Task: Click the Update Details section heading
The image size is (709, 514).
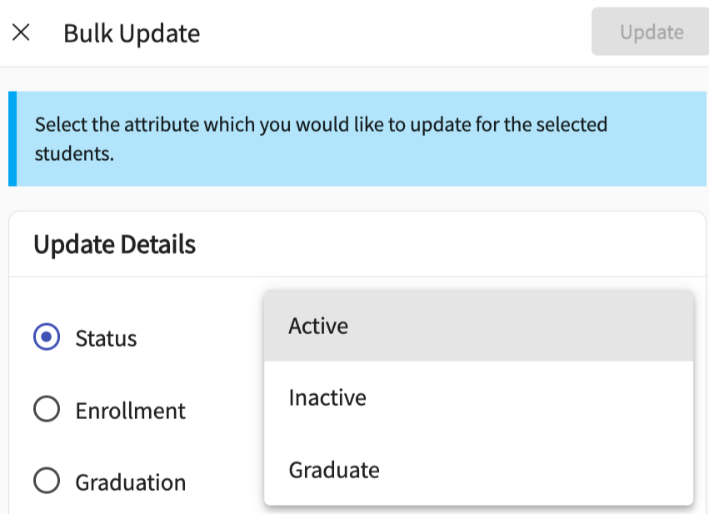Action: click(x=114, y=245)
